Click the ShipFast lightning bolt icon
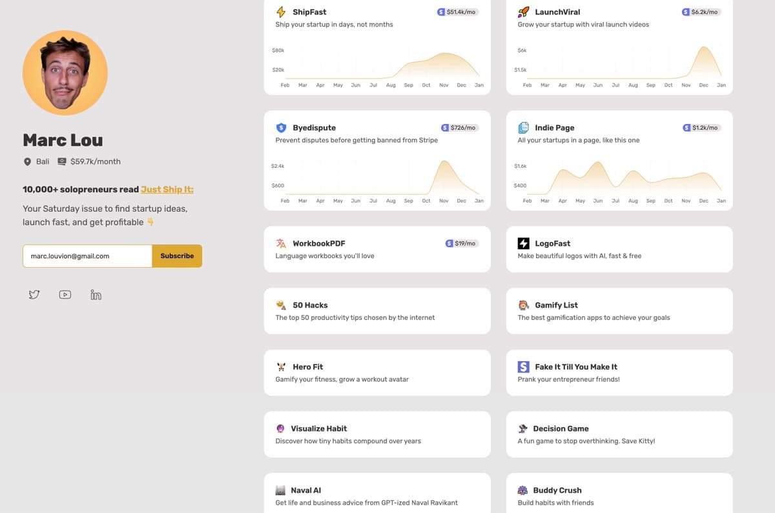Viewport: 775px width, 513px height. 281,12
